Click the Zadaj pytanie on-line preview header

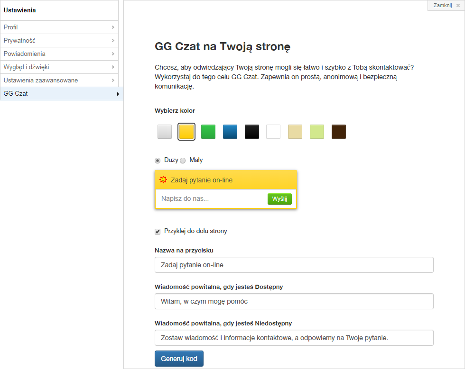point(226,180)
